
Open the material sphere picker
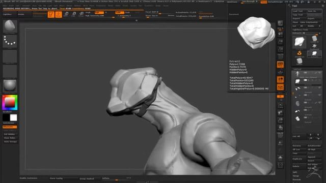point(10,86)
